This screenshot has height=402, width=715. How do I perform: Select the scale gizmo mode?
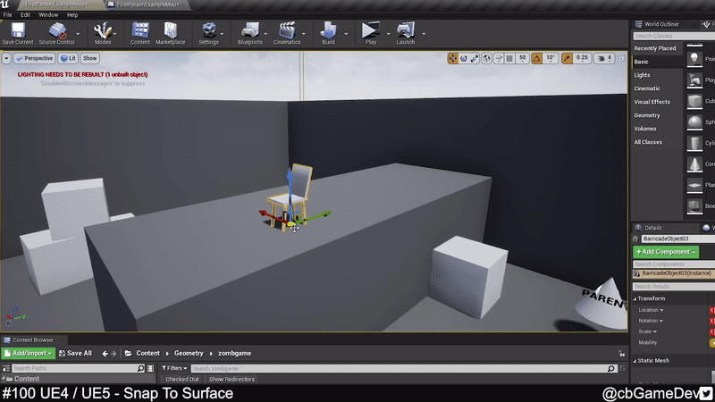click(475, 58)
